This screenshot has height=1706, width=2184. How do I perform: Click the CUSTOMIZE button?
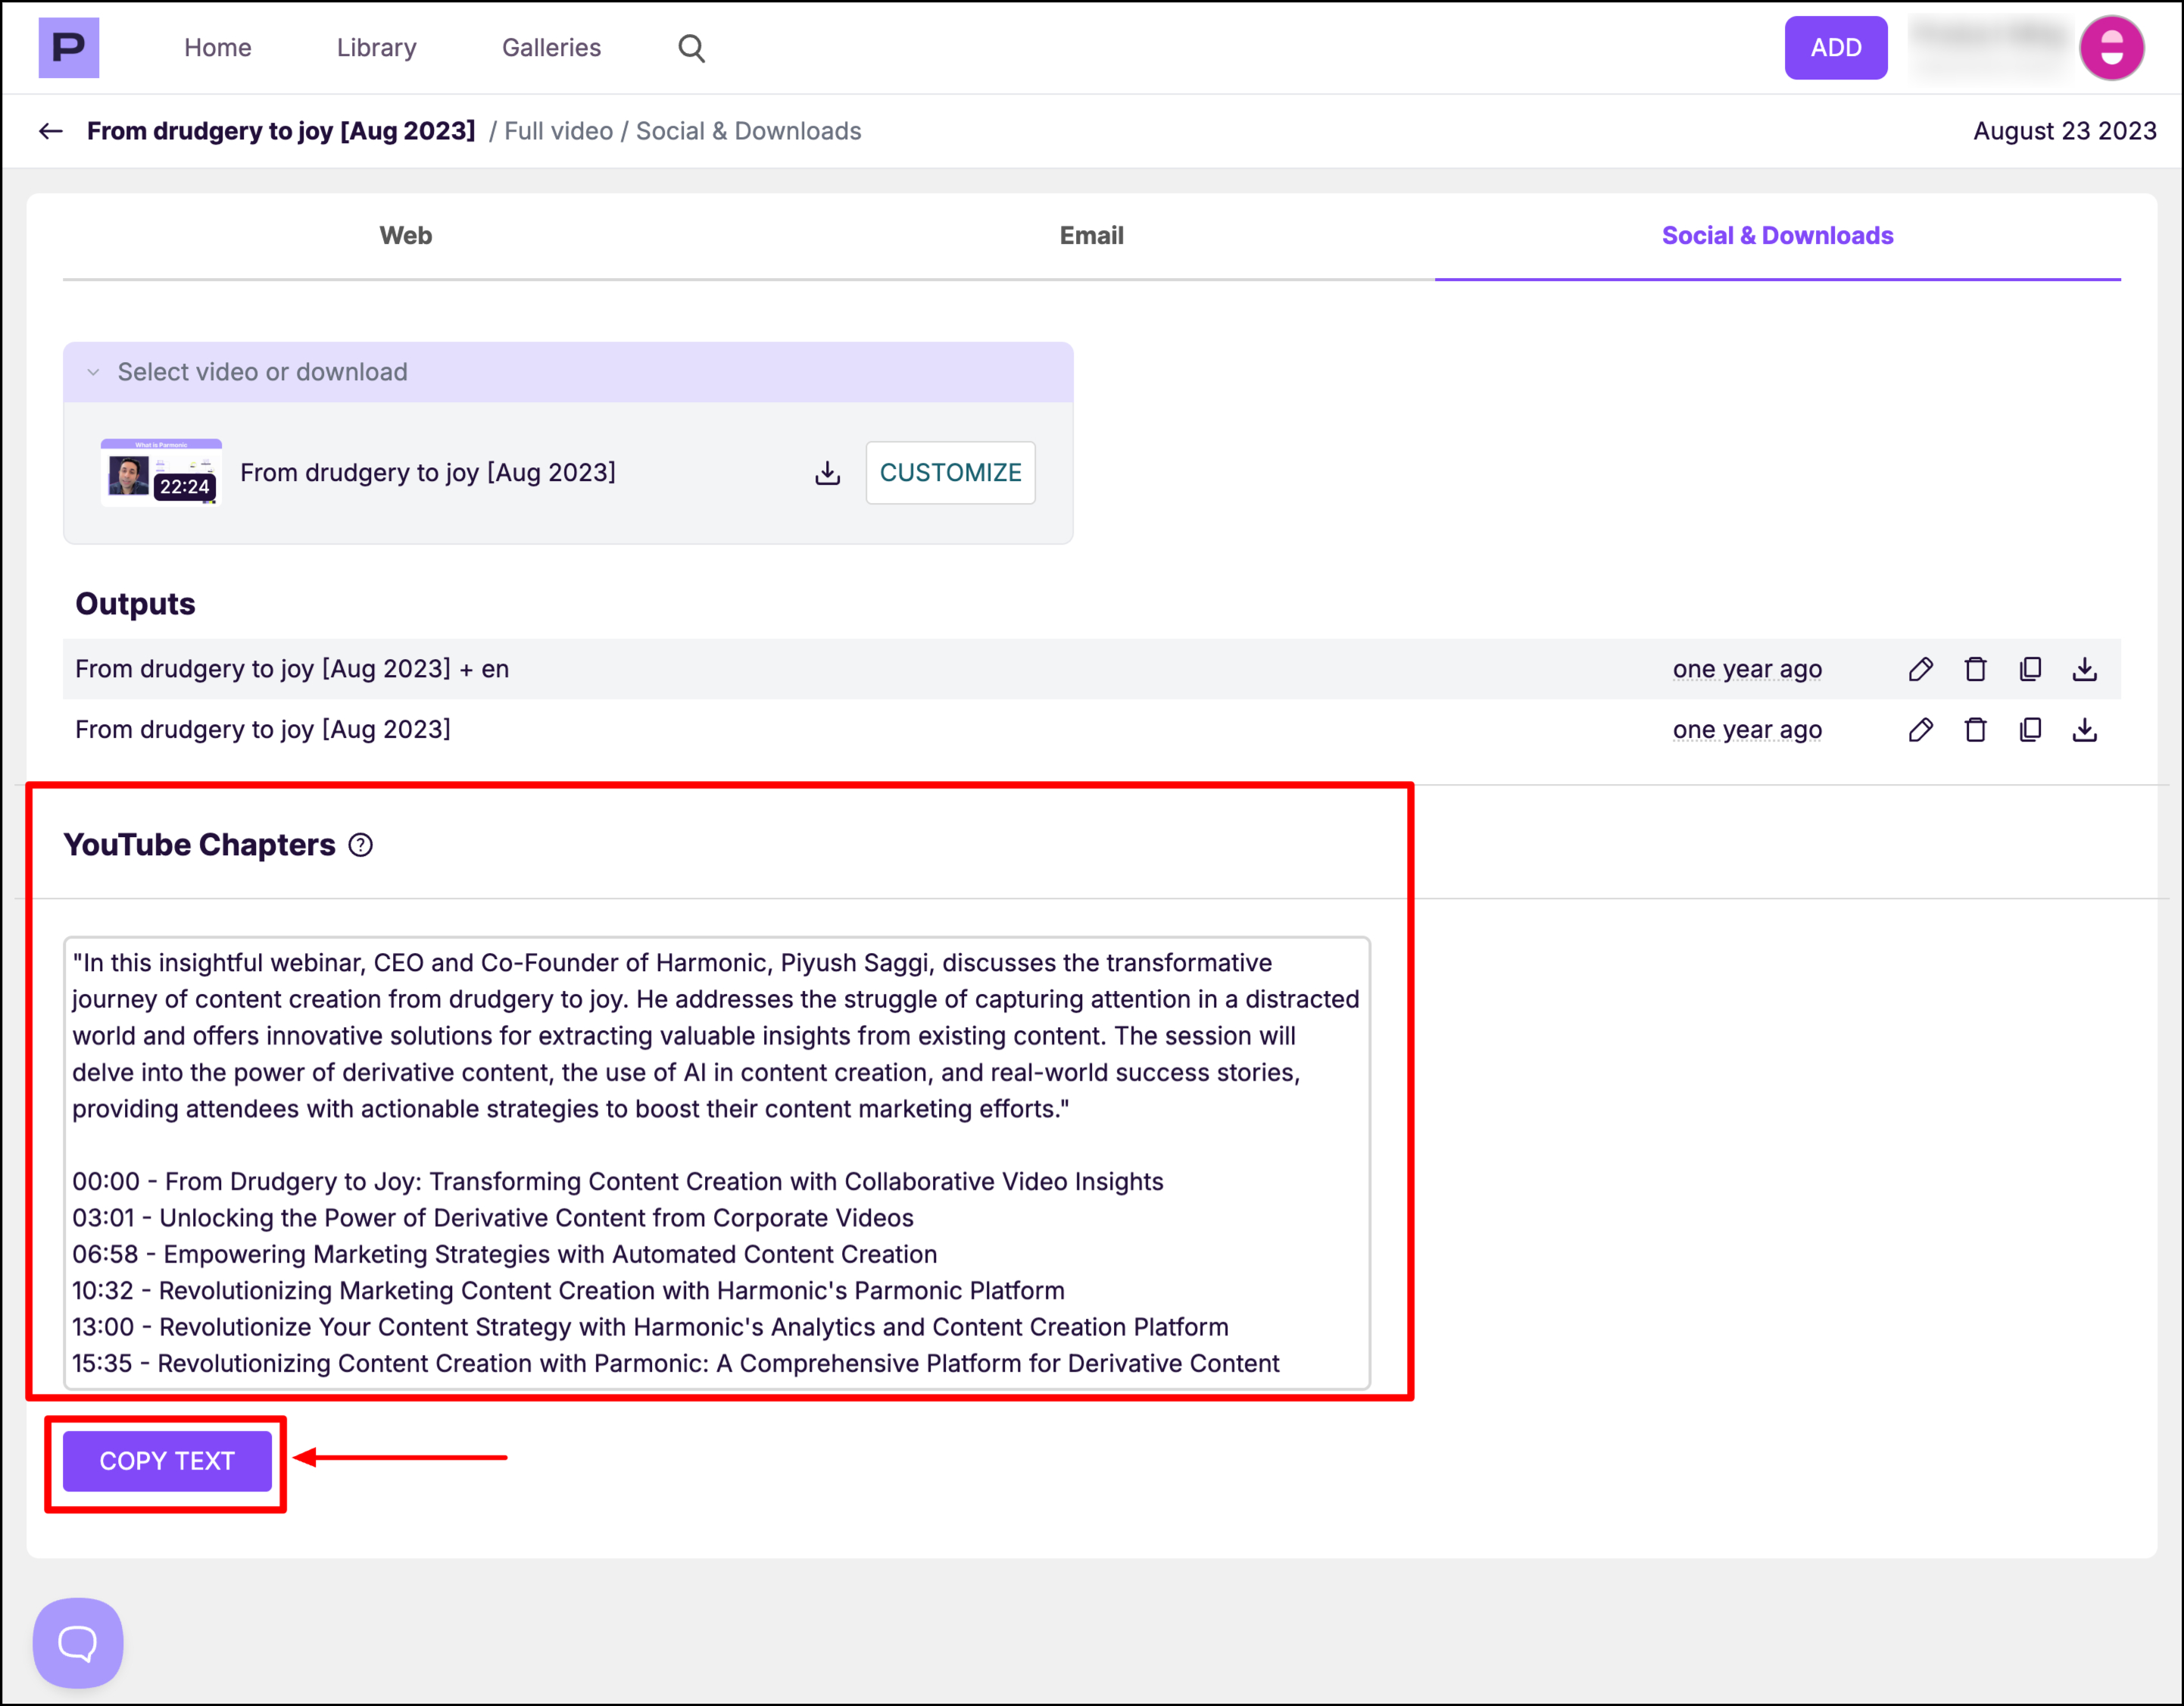click(x=950, y=472)
